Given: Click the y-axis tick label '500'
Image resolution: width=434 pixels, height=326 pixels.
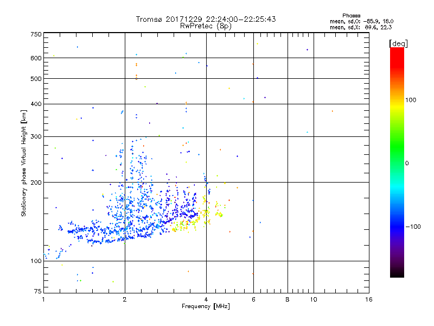Looking at the screenshot, I should tap(36, 79).
